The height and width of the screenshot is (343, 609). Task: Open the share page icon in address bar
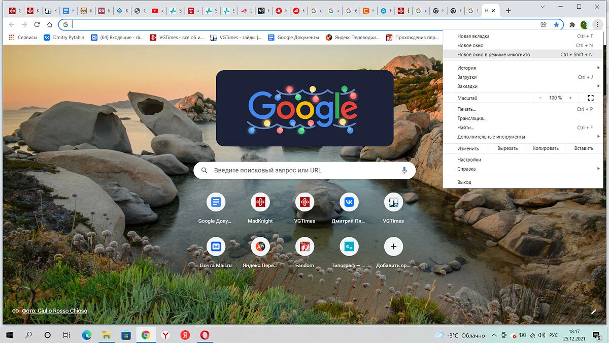pyautogui.click(x=544, y=24)
